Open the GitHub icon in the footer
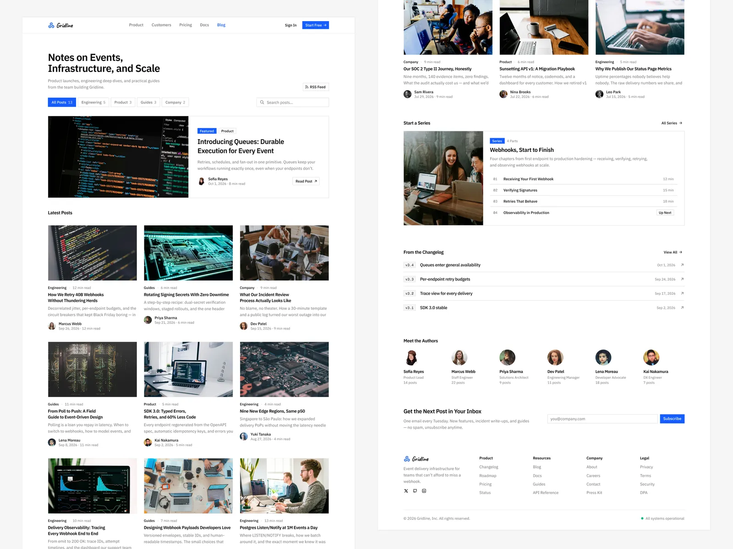Viewport: 733px width, 549px height. [415, 491]
